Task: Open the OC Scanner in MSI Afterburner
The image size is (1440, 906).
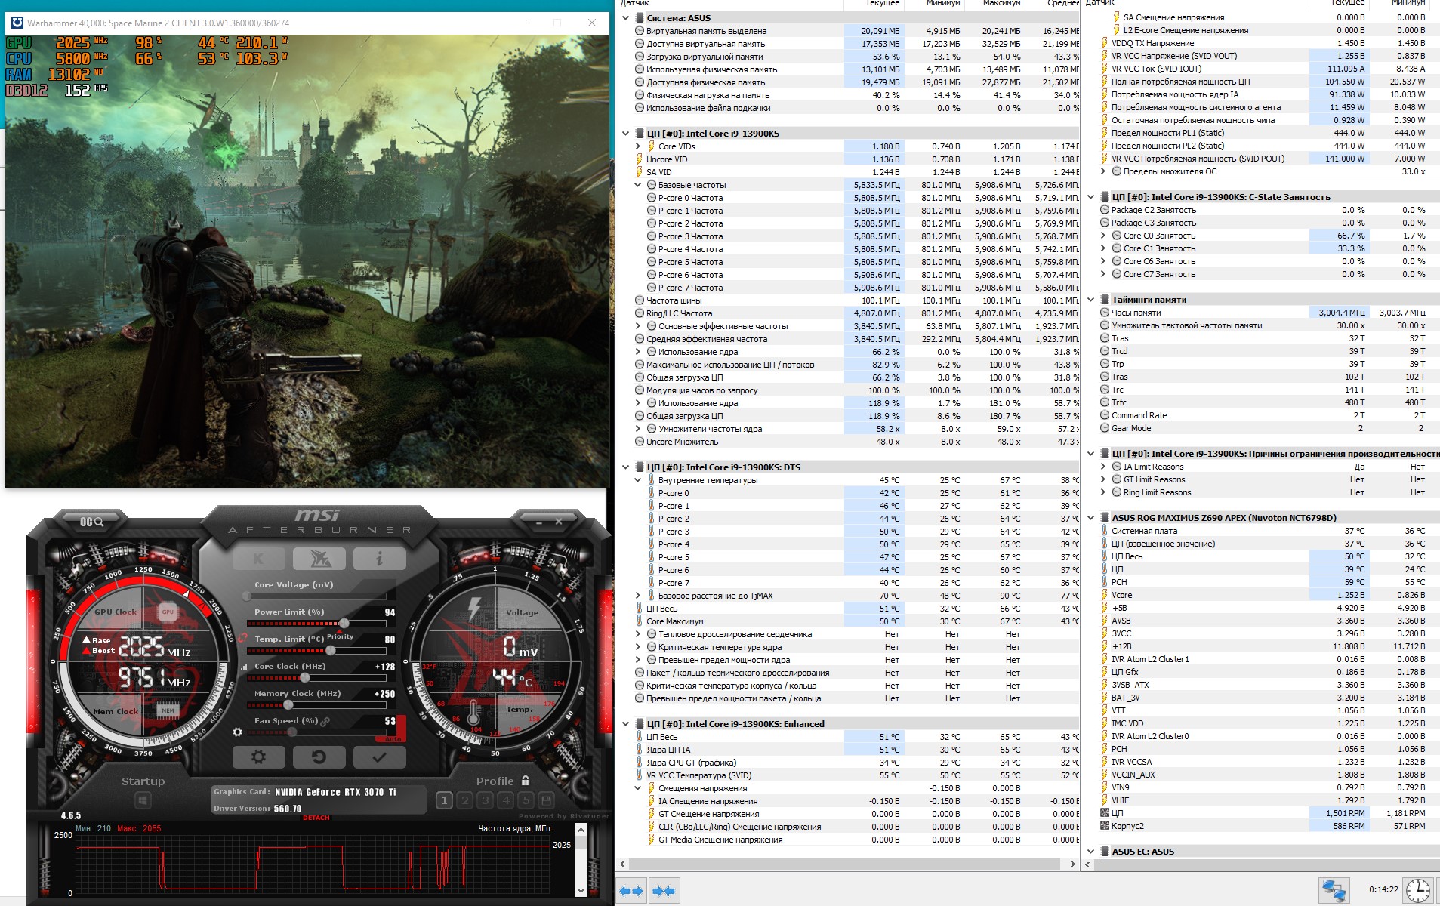Action: click(91, 522)
